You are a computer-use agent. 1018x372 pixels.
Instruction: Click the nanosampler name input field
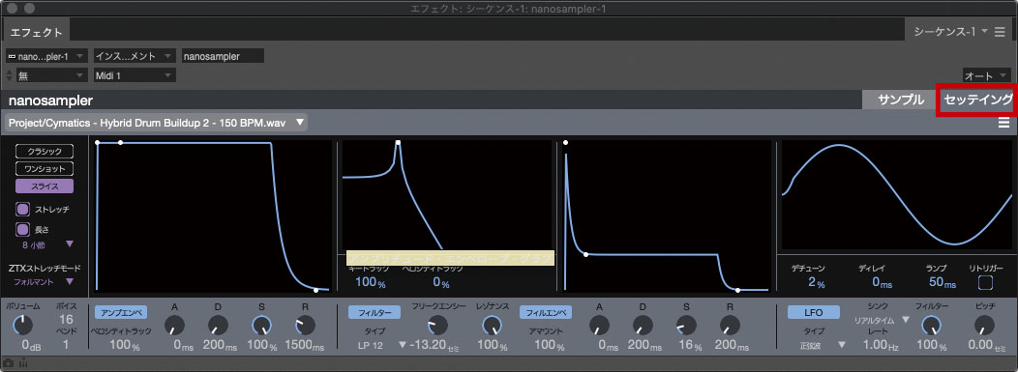[x=223, y=56]
